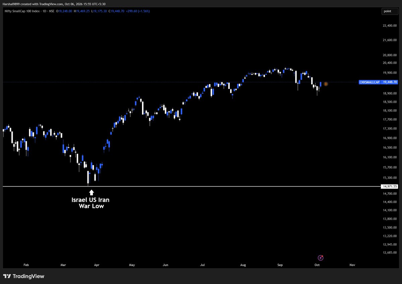Click the 19,900.00 price axis label
Viewport: 402px width, 284px height.
click(390, 73)
